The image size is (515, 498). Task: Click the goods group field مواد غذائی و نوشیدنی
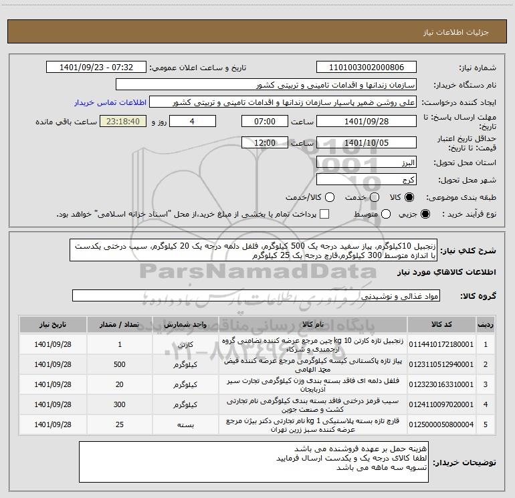pos(256,295)
